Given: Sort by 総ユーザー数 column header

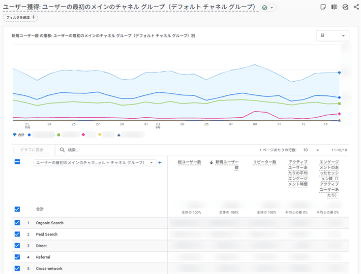Looking at the screenshot, I should coord(190,162).
